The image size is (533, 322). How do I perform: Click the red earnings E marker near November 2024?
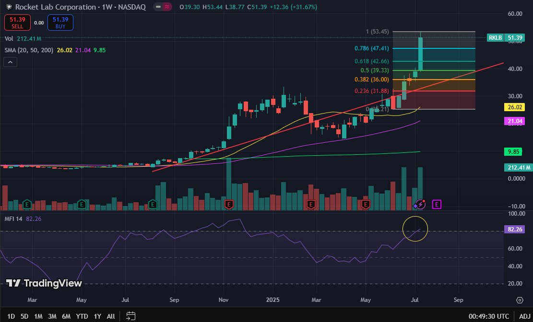tap(229, 205)
